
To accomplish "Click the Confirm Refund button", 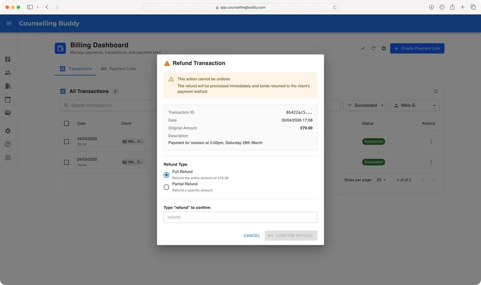I will [291, 236].
